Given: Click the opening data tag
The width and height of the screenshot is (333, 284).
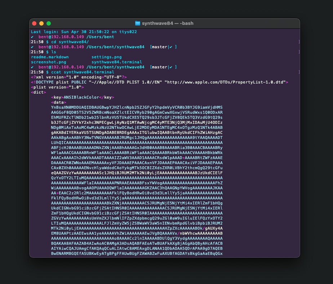Looking at the screenshot, I should [59, 103].
